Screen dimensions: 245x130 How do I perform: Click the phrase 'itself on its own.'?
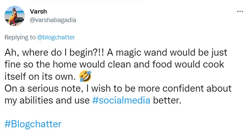(40, 76)
